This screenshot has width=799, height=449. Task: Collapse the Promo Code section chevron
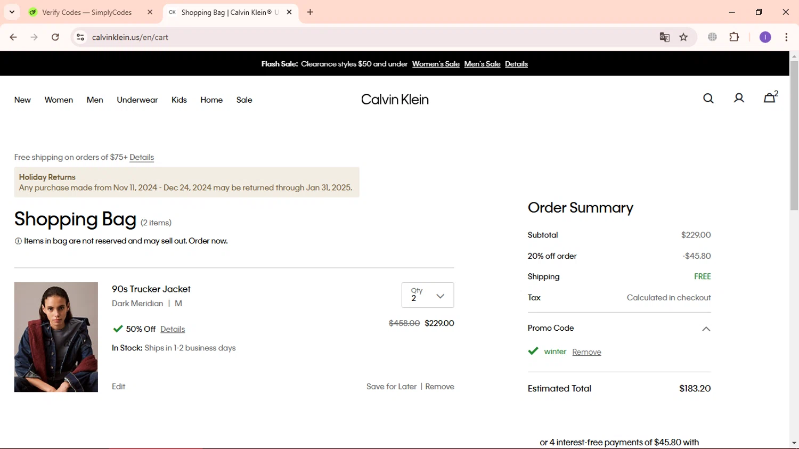[706, 329]
